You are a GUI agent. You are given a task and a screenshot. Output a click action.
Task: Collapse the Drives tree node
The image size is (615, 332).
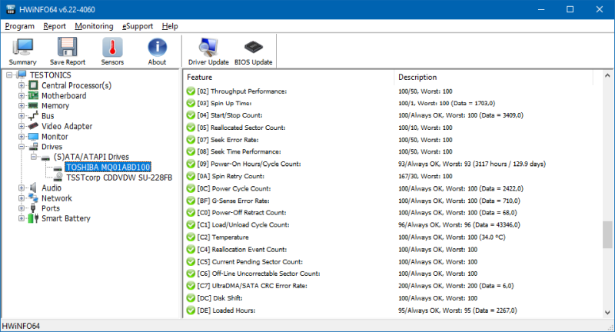click(x=22, y=146)
